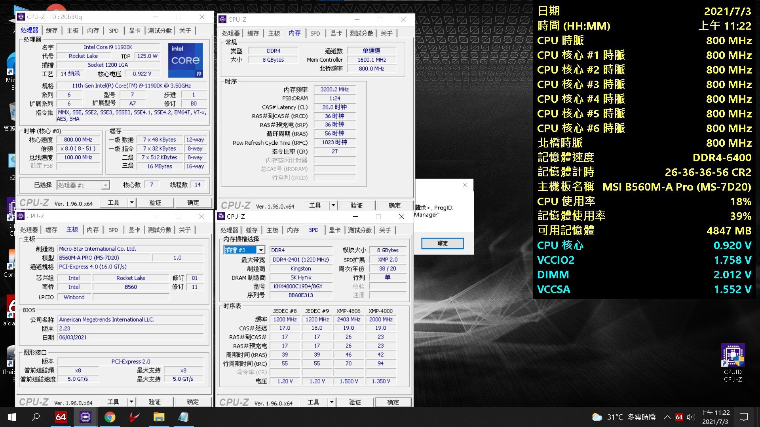Open 測試分數 tab in processor window
Image resolution: width=760 pixels, height=427 pixels.
coord(160,30)
